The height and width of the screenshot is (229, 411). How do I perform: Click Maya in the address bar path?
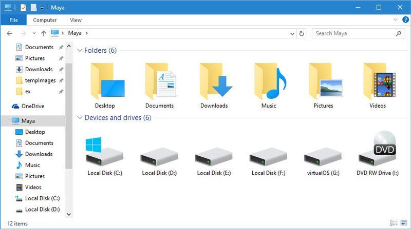(74, 33)
